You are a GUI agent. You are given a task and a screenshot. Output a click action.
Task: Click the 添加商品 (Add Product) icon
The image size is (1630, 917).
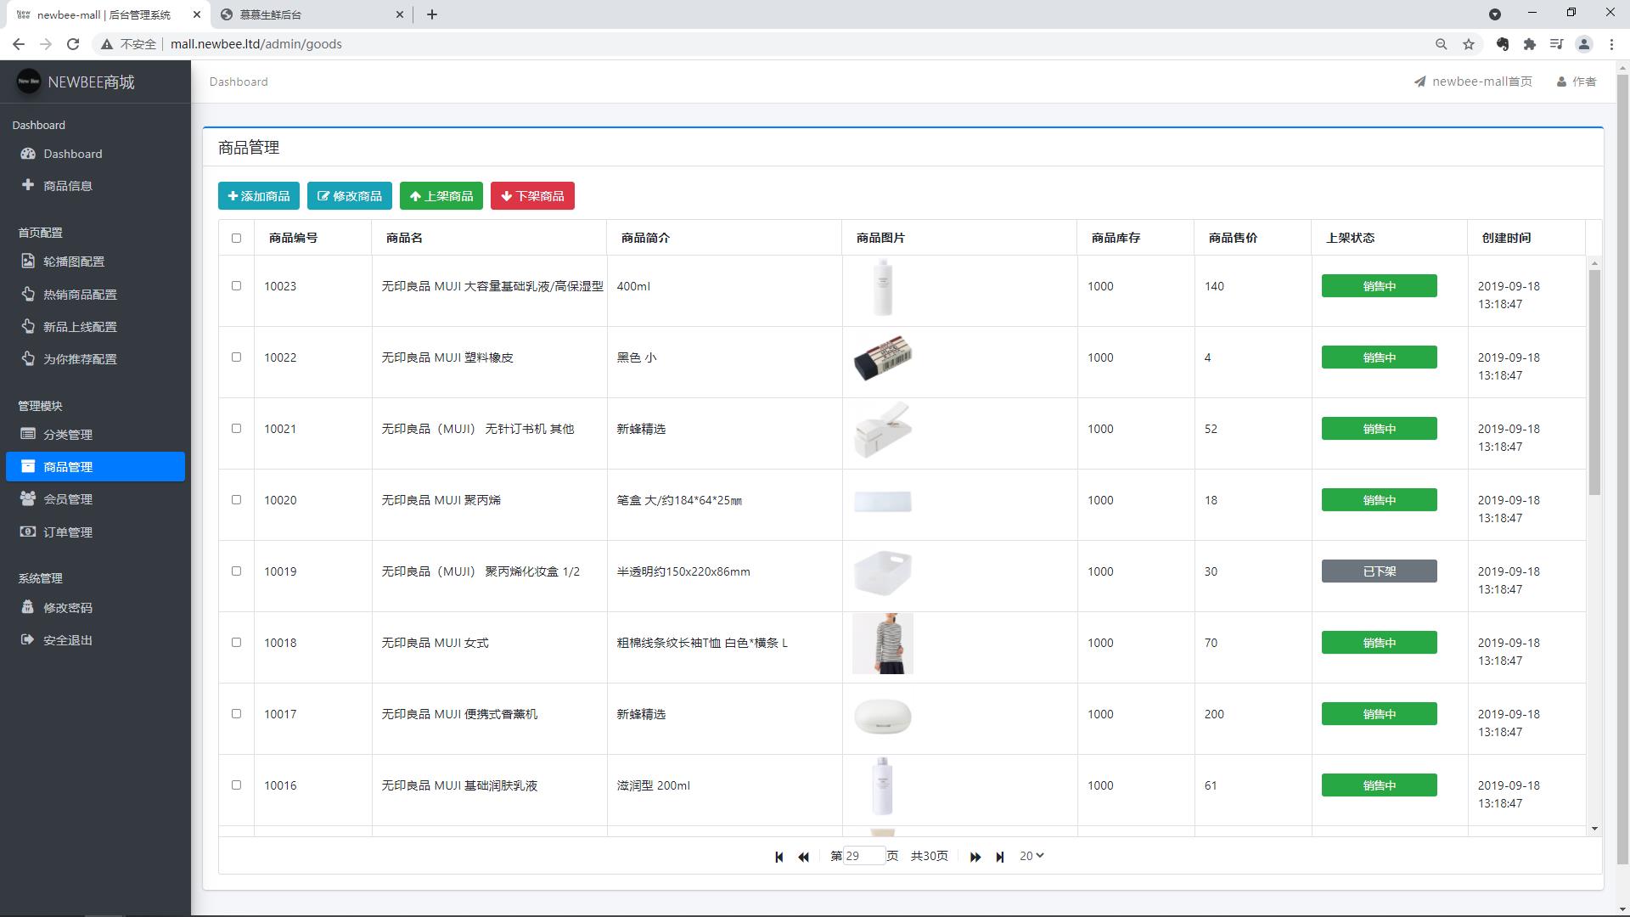tap(259, 194)
